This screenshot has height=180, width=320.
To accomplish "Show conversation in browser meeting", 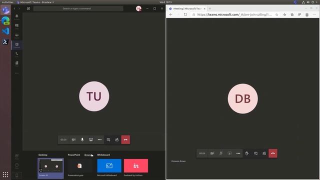I will (255, 153).
